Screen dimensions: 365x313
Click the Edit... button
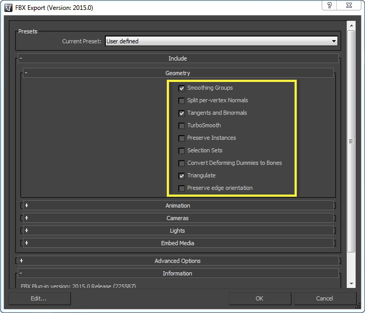[39, 298]
